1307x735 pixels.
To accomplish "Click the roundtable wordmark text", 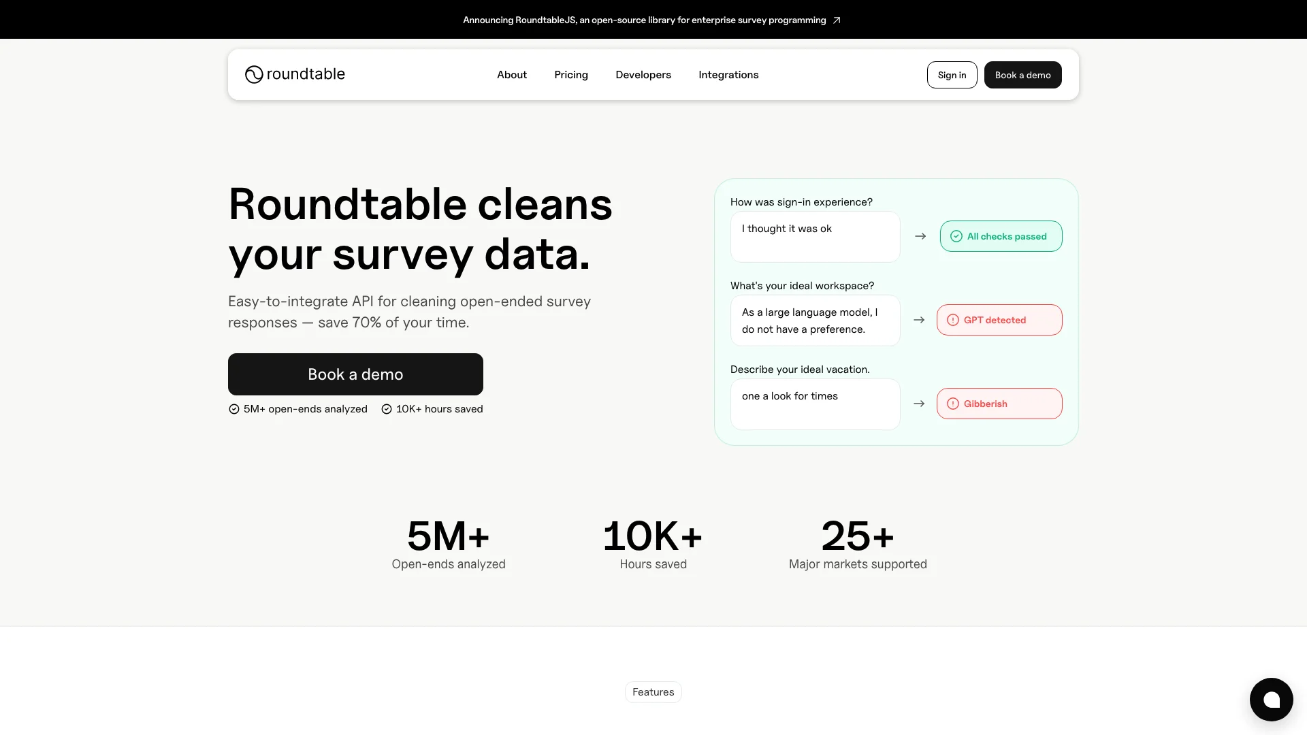I will click(x=306, y=74).
